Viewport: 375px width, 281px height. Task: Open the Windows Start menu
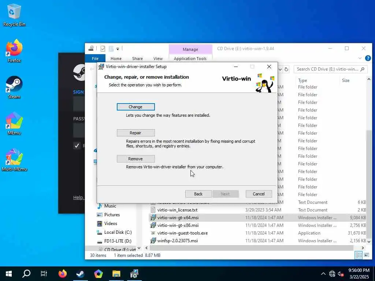pyautogui.click(x=9, y=274)
